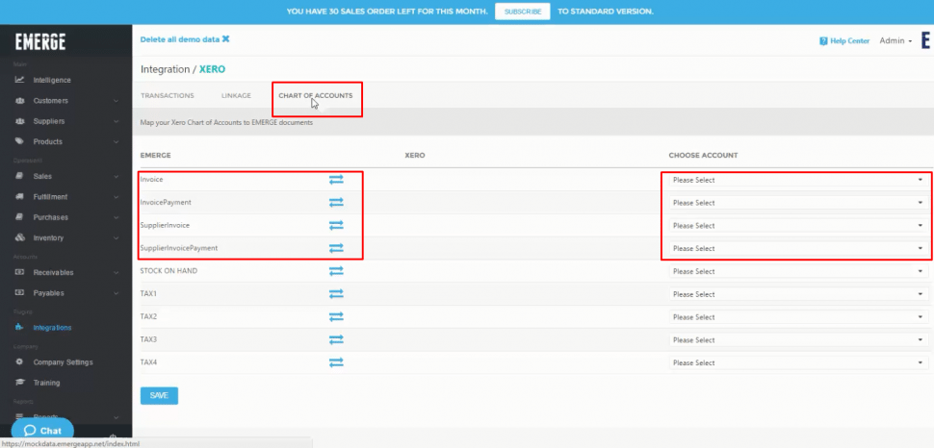Click the Integration breadcrumb text

point(165,69)
